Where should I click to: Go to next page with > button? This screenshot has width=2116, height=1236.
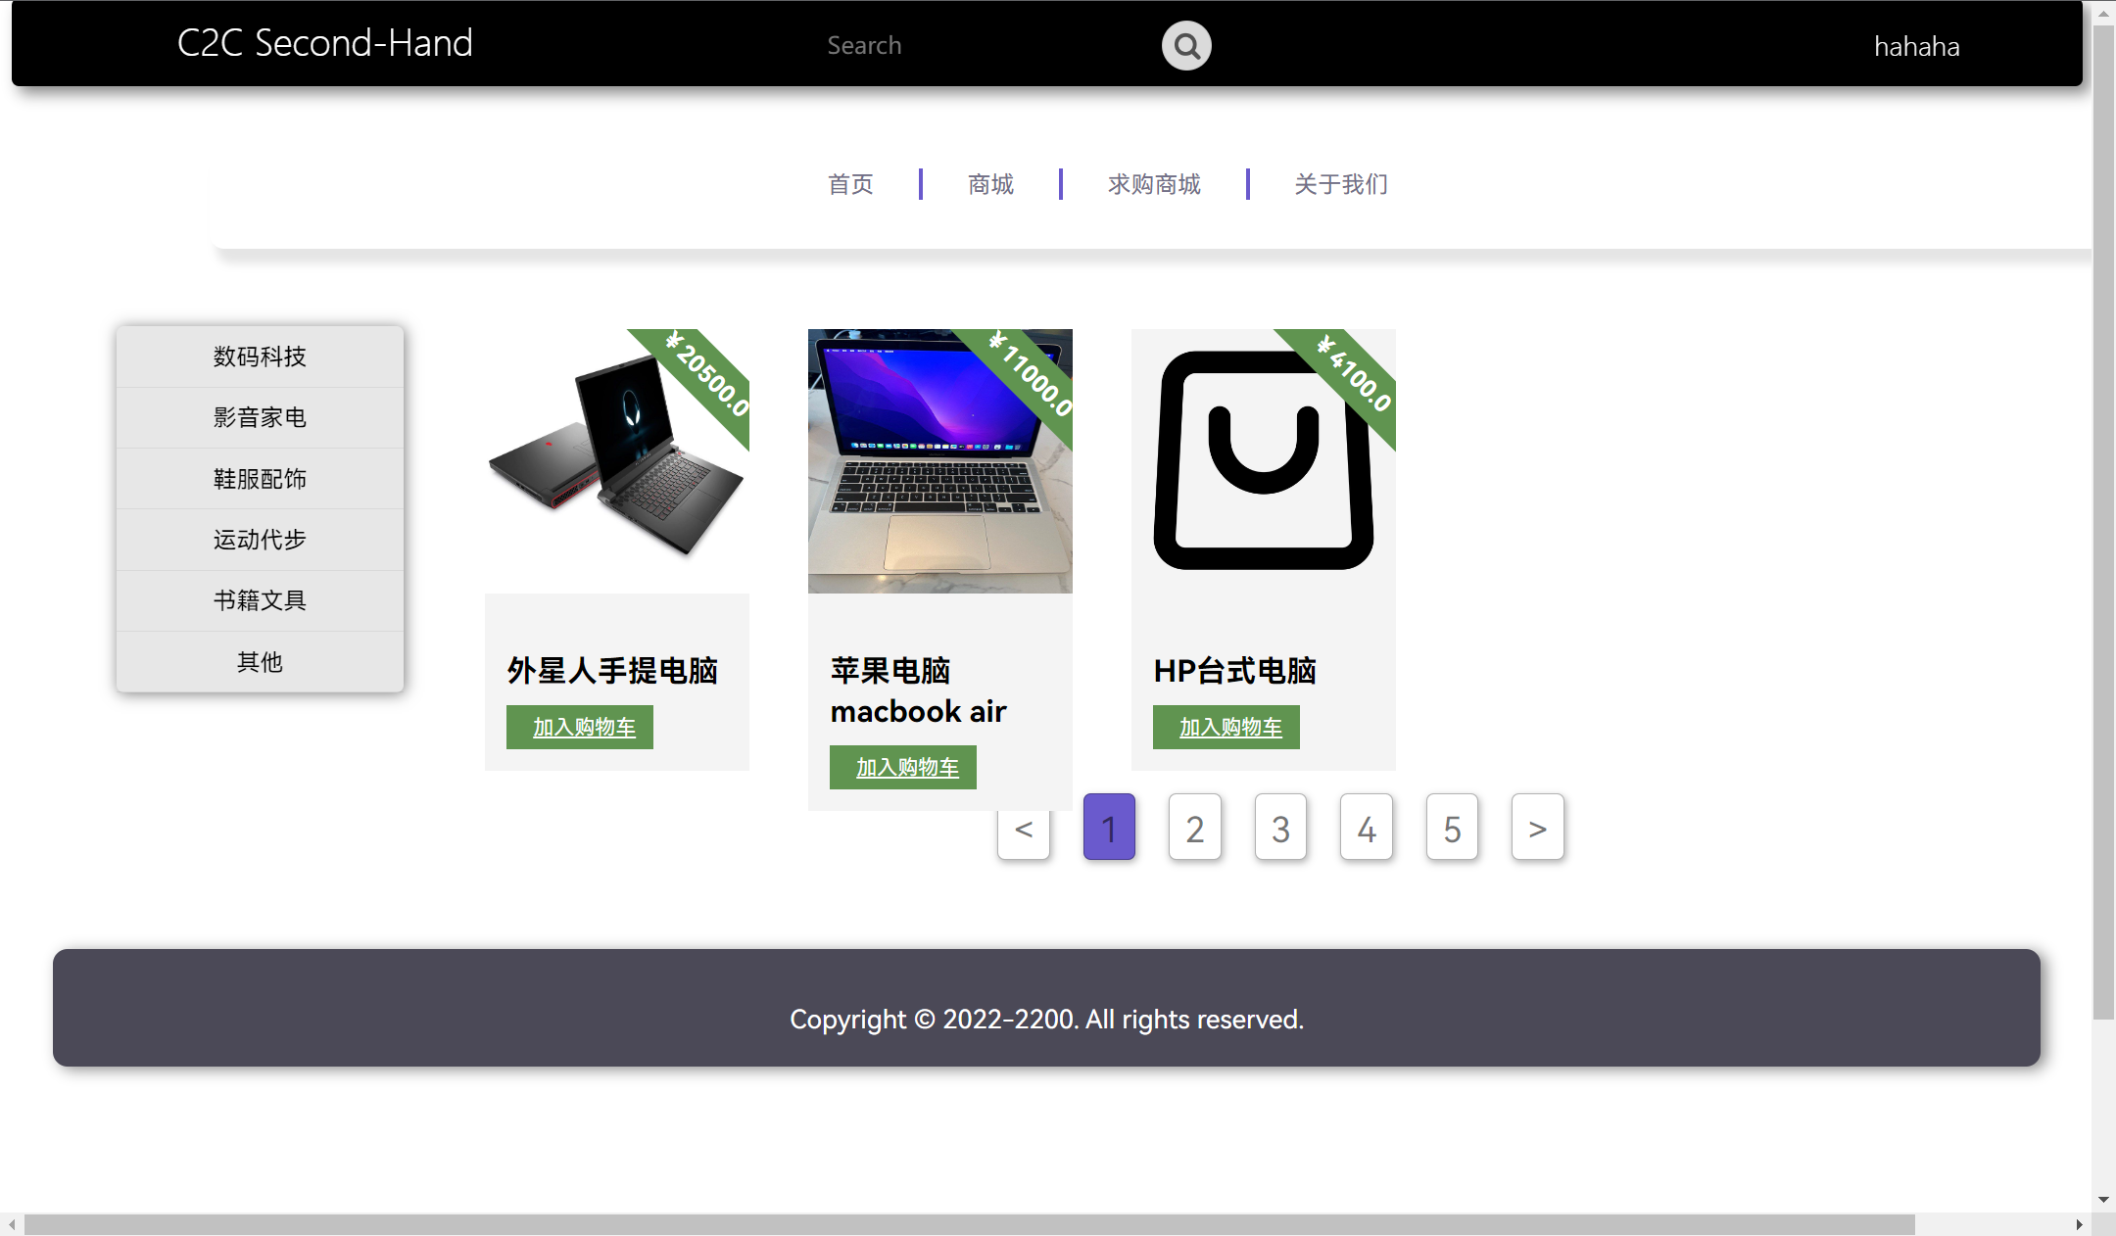pos(1538,828)
